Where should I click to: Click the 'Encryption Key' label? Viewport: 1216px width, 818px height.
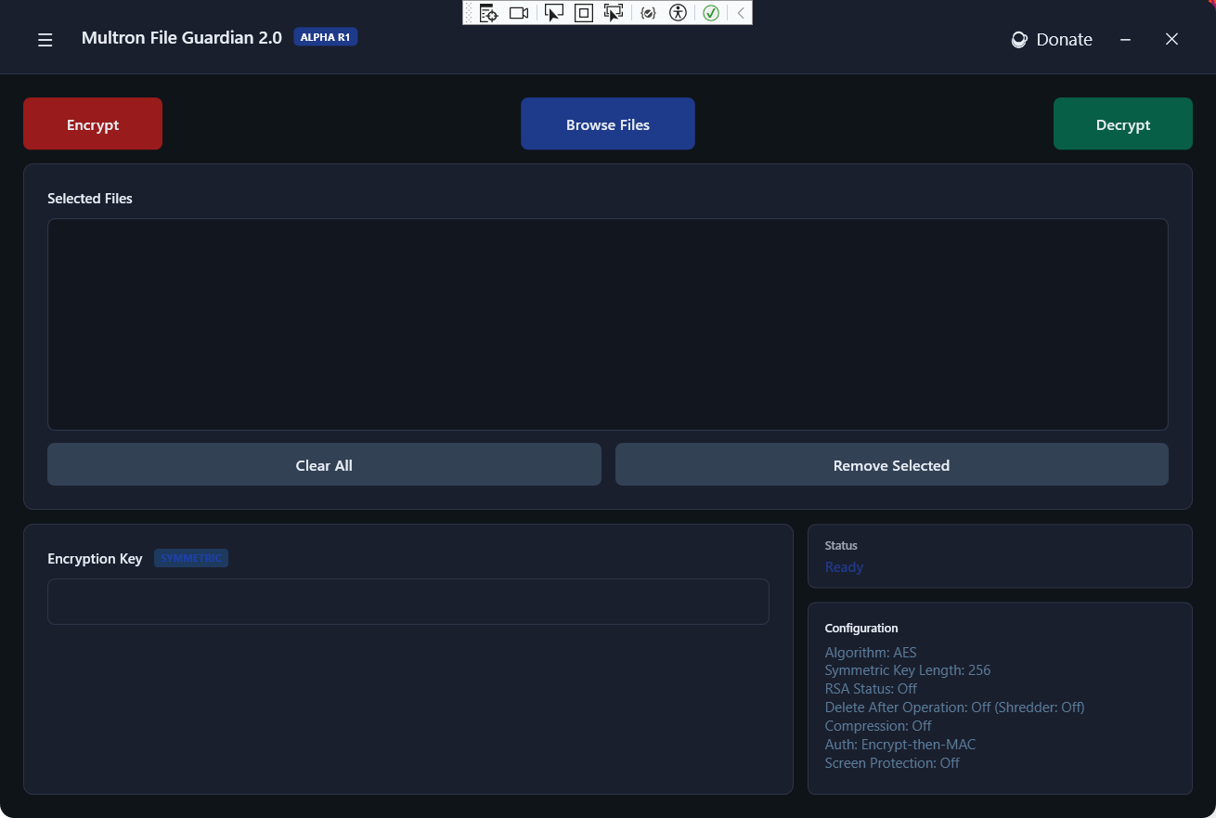coord(95,559)
